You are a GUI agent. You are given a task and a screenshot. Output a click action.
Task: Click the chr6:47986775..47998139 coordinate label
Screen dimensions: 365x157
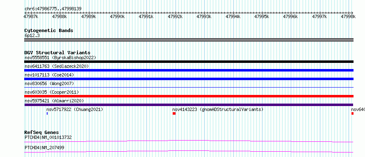[x=53, y=9]
